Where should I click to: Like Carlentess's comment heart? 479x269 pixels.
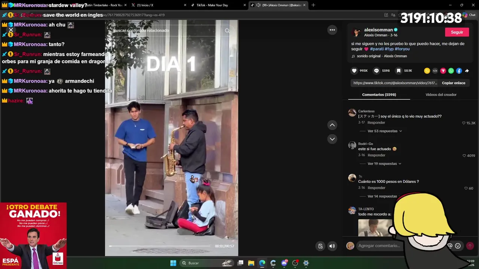click(x=464, y=123)
